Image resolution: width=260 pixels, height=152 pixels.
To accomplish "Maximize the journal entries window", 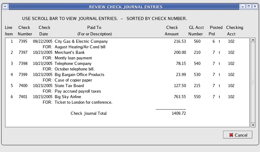I will (x=249, y=6).
